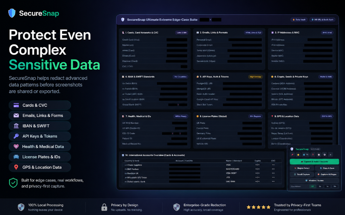The height and width of the screenshot is (215, 345).
Task: Click pin icon of section 9 GPS & Location Data
Action: (x=272, y=116)
